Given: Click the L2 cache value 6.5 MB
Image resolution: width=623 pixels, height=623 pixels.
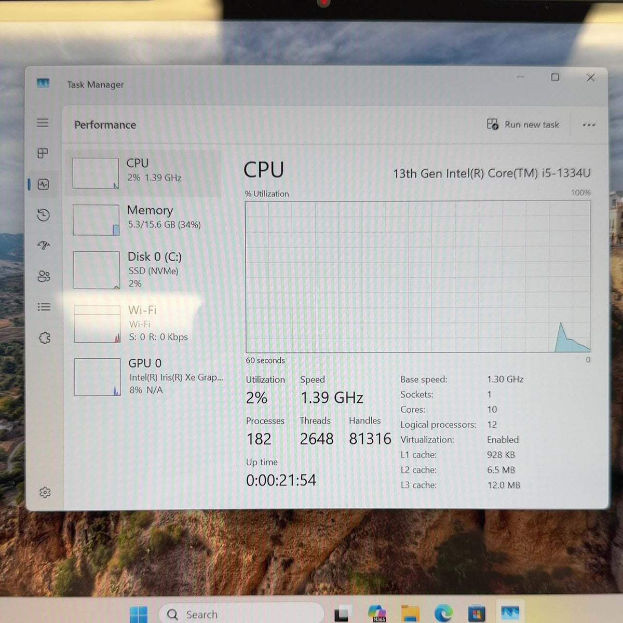Looking at the screenshot, I should click(x=501, y=470).
